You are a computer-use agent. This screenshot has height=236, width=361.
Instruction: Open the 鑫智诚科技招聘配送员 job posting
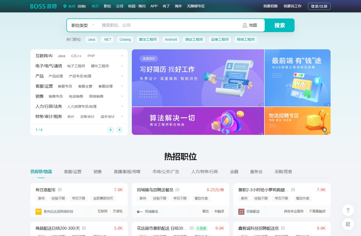259,228
